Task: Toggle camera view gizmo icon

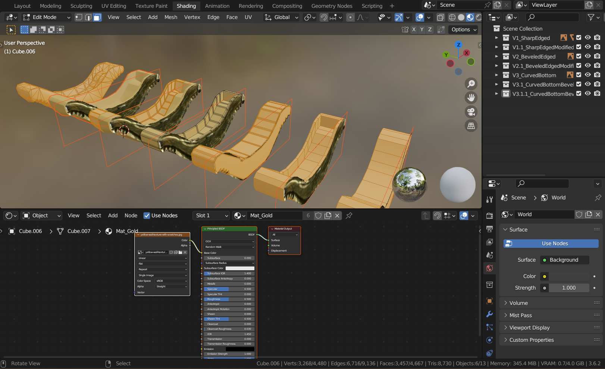Action: 471,112
